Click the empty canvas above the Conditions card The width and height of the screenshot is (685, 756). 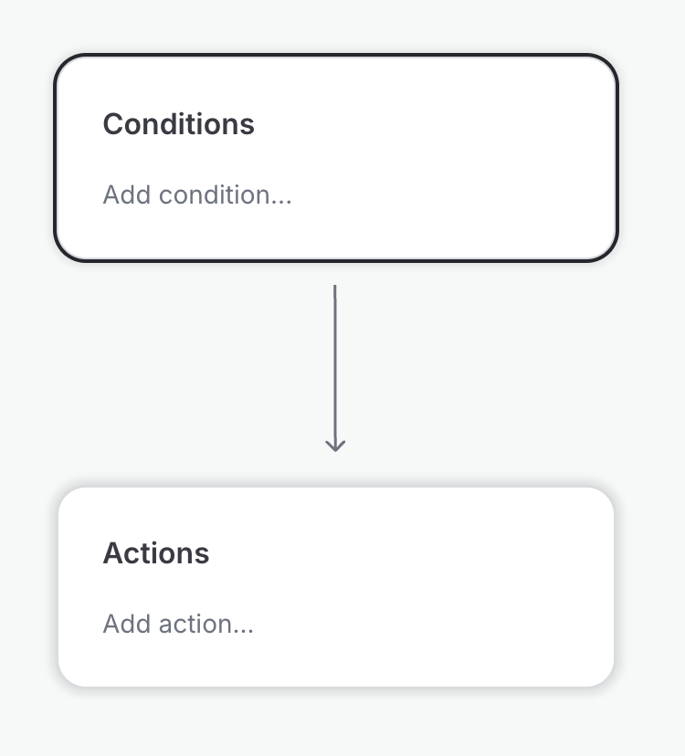[x=336, y=26]
